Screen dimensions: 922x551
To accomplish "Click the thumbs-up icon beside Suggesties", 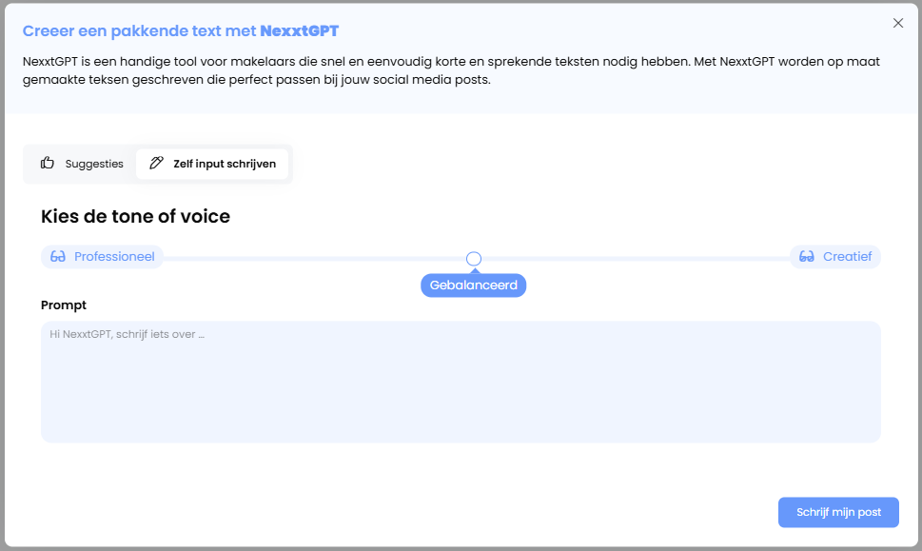I will pos(48,164).
